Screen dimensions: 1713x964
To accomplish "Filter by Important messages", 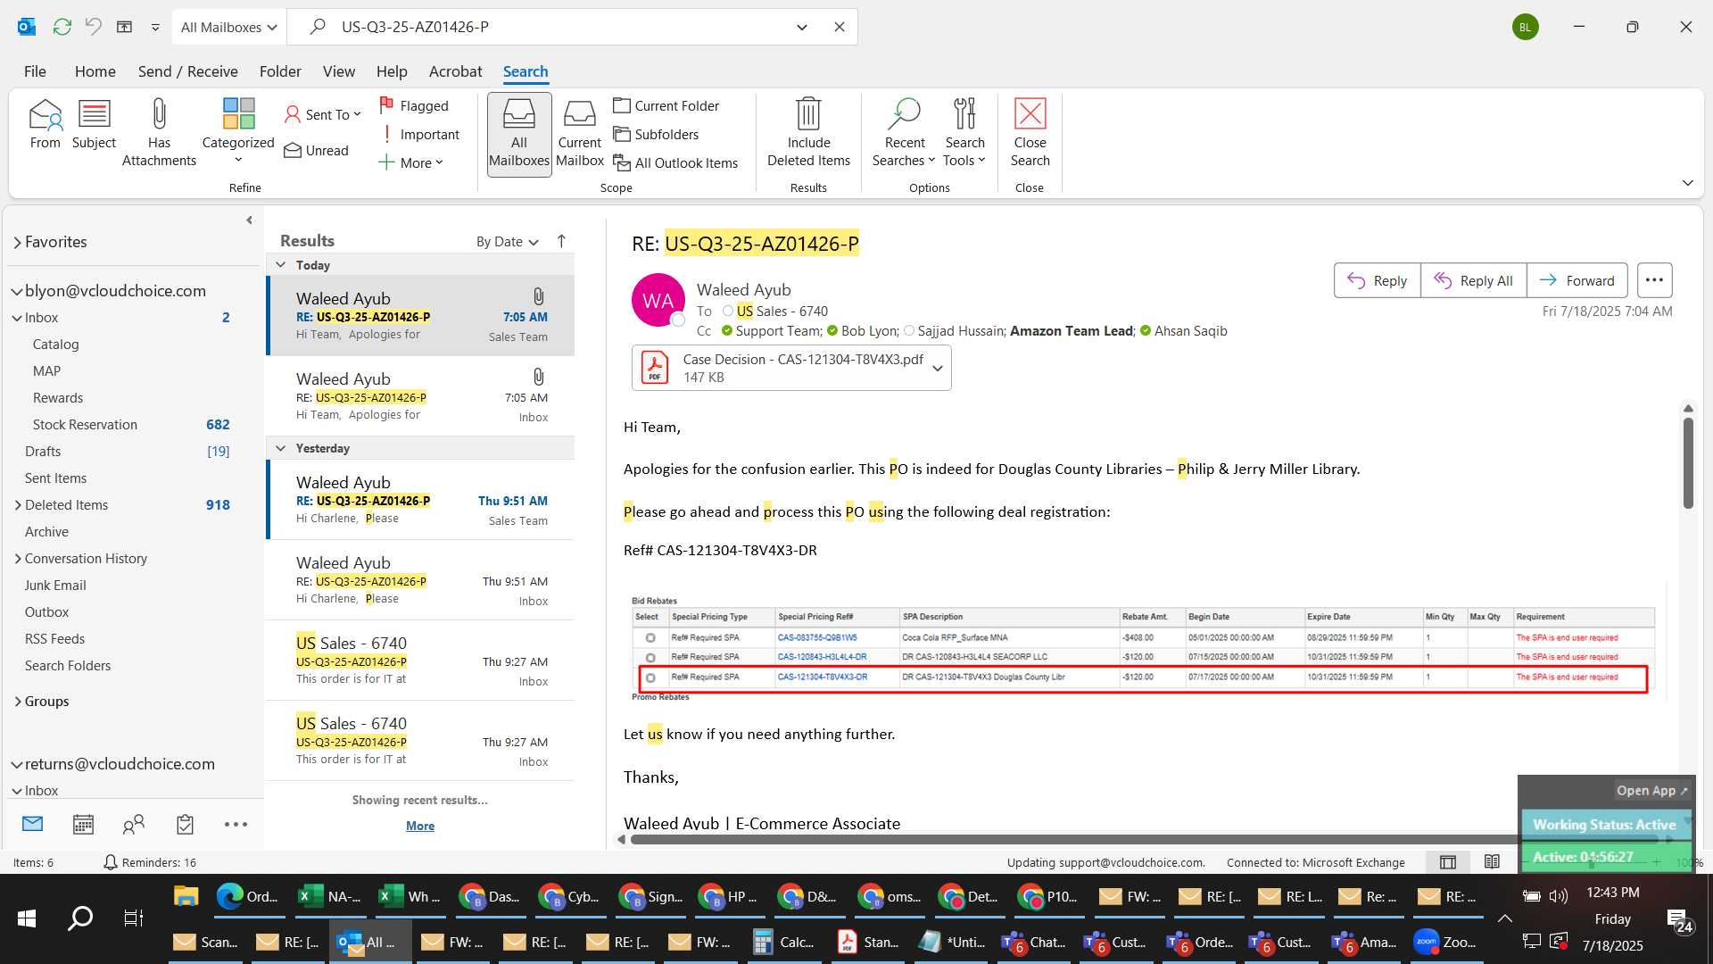I will (419, 134).
